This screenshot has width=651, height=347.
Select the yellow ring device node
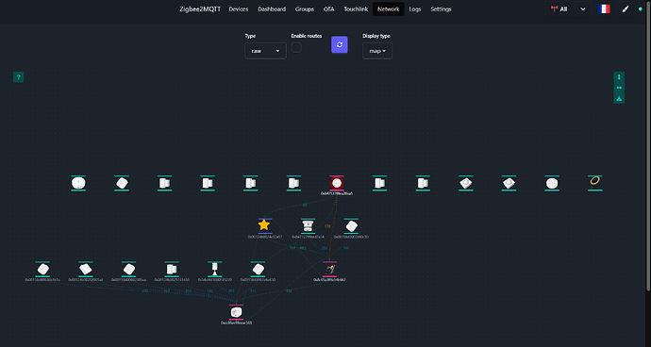[x=595, y=182]
